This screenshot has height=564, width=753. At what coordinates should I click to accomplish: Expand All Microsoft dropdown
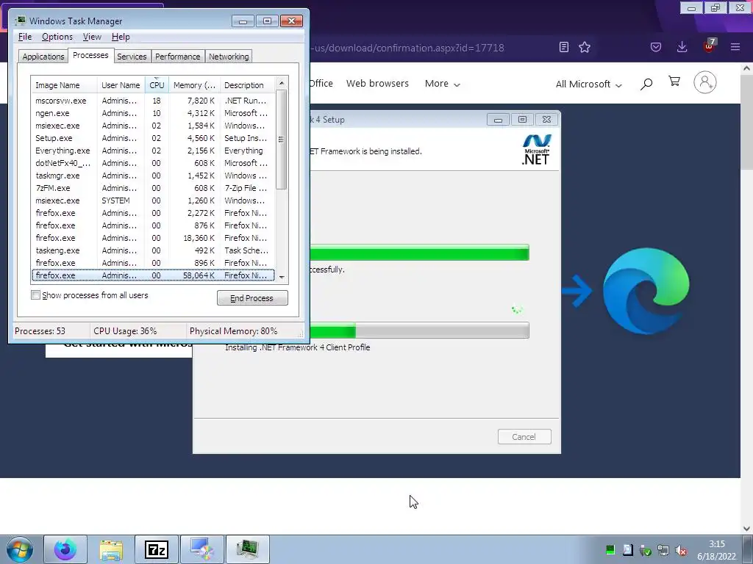tap(589, 84)
